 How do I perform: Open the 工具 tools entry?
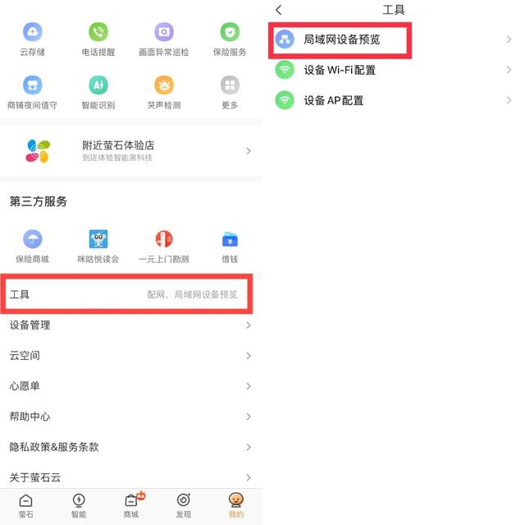(x=126, y=294)
